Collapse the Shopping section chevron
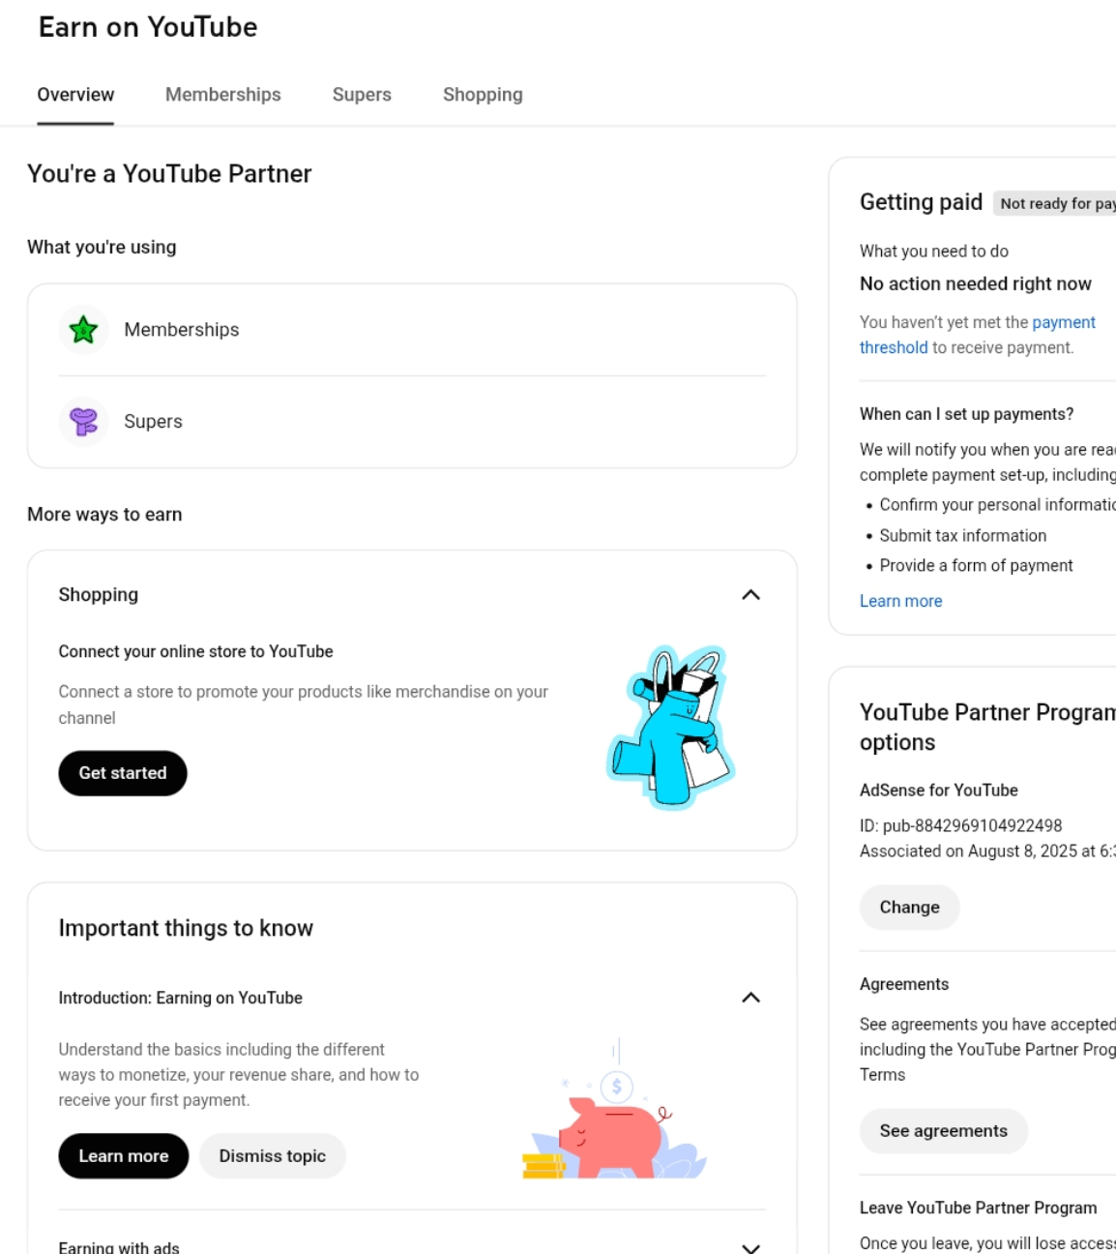 750,595
